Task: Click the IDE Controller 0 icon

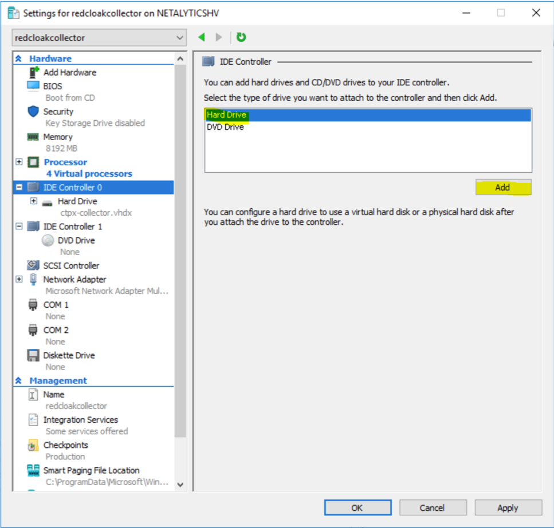Action: (33, 187)
